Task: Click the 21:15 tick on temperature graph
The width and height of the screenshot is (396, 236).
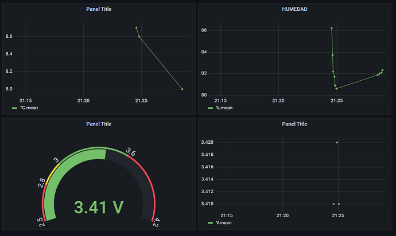Action: pos(25,101)
